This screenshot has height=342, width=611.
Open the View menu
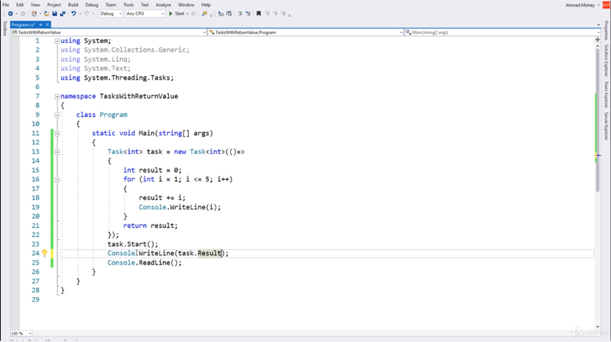(x=35, y=5)
